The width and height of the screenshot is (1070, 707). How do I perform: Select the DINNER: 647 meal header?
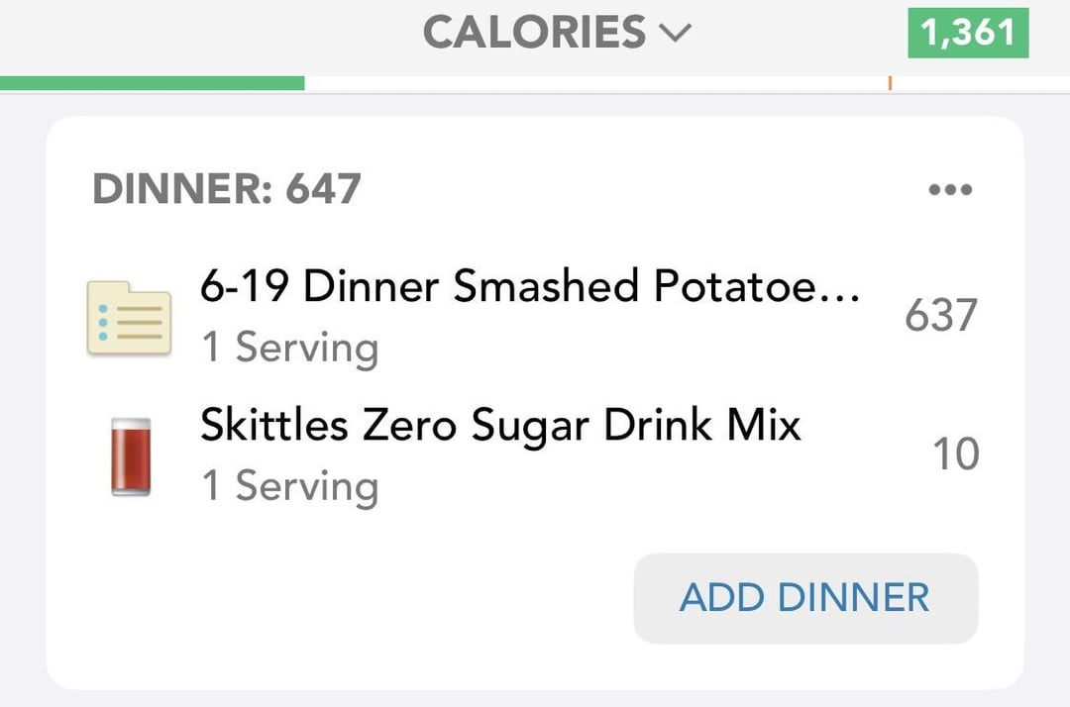tap(227, 189)
